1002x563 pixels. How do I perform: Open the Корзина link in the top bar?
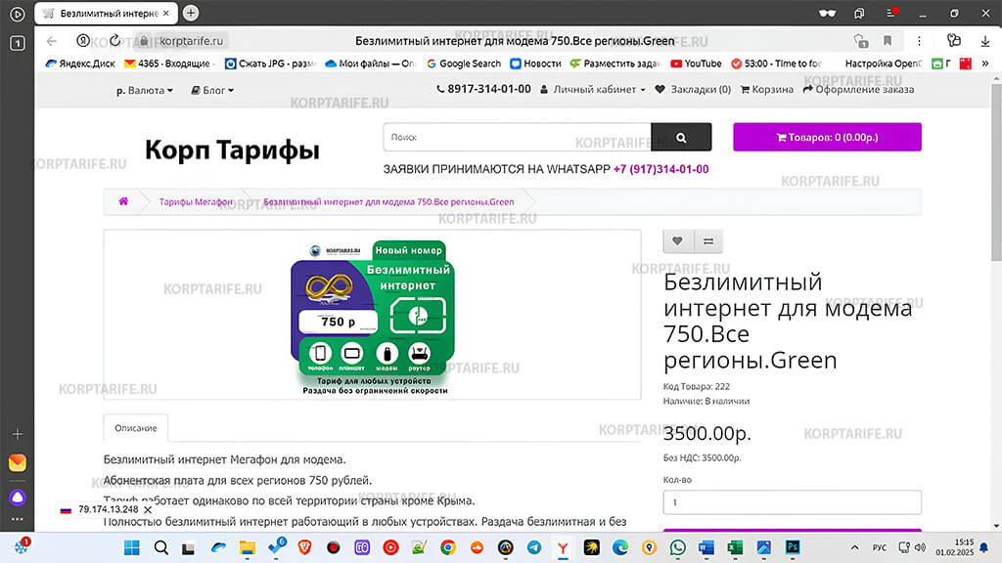[767, 89]
